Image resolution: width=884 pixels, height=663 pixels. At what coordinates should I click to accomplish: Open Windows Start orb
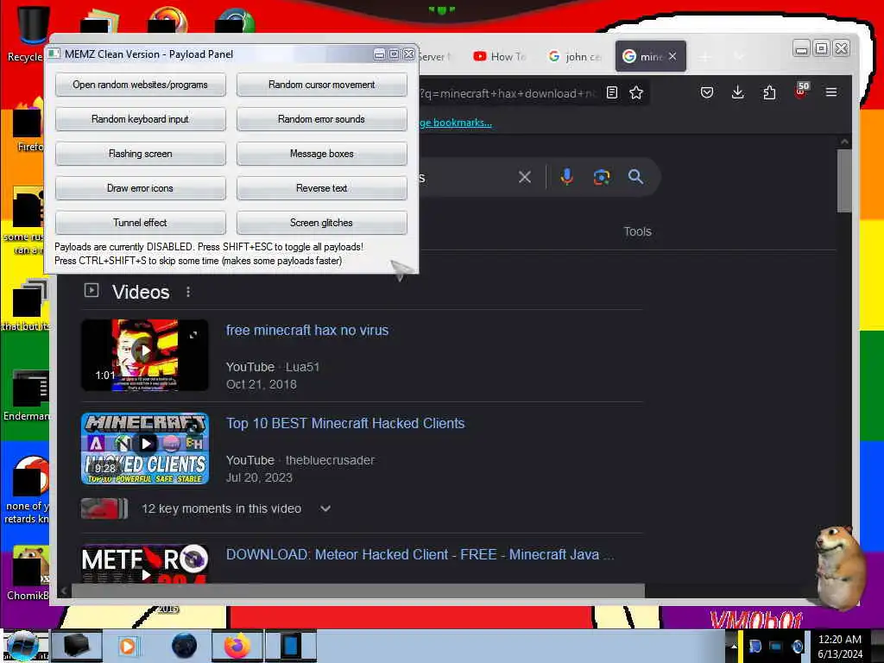[23, 646]
